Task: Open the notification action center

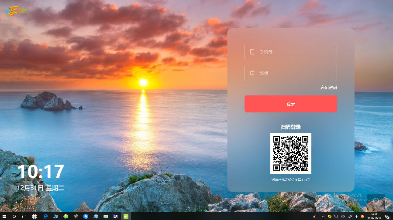Action: click(387, 216)
